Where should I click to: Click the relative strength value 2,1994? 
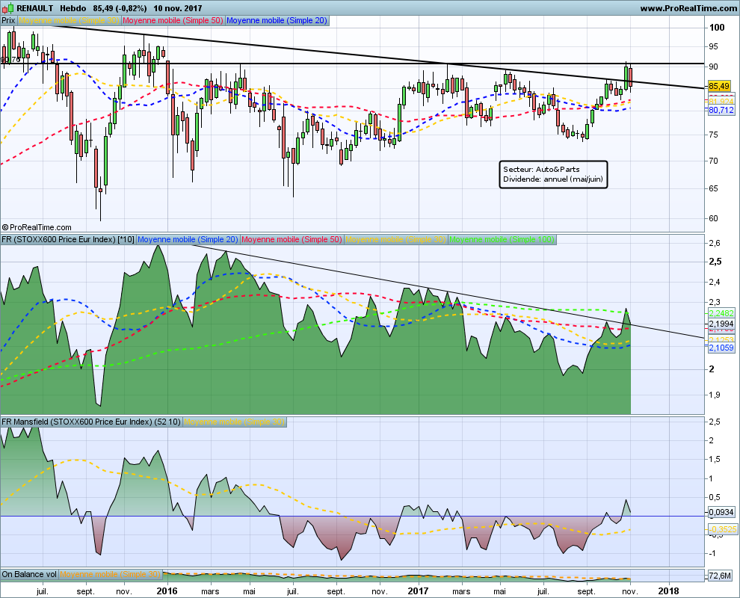[721, 324]
